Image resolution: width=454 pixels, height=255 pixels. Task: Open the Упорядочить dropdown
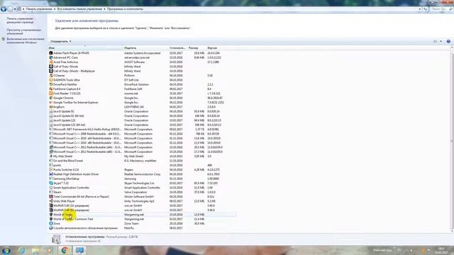(61, 41)
